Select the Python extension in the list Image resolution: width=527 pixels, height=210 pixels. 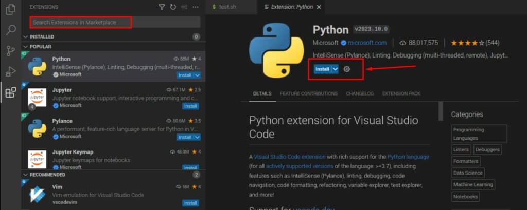[x=114, y=66]
